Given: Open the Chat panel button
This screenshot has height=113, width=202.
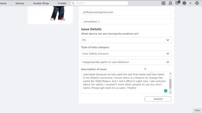Looking at the screenshot, I should 197,110.
